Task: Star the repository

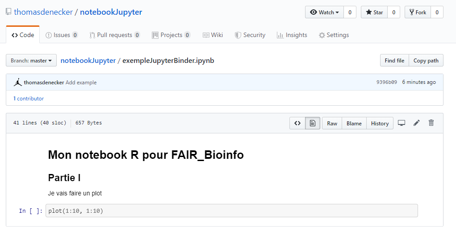Action: pos(374,12)
